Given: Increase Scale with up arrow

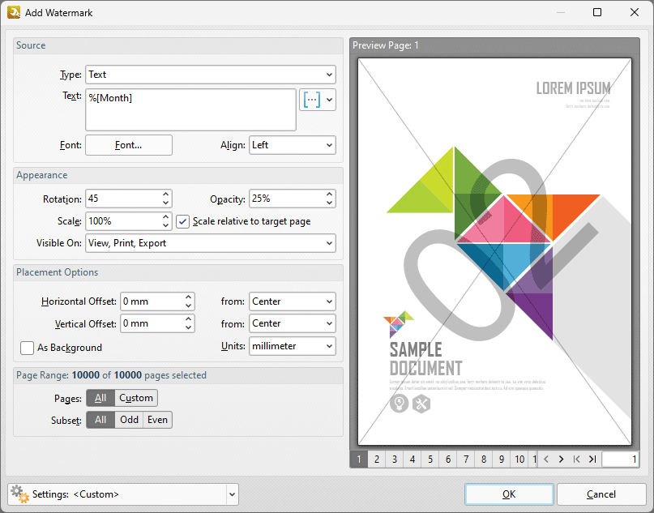Looking at the screenshot, I should coord(165,217).
